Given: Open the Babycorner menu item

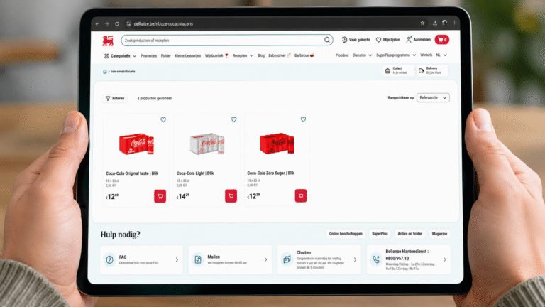Looking at the screenshot, I should (280, 55).
